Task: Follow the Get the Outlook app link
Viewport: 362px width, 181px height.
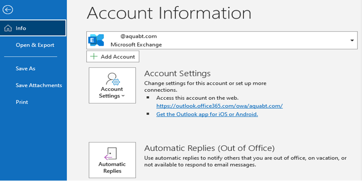Action: click(207, 114)
